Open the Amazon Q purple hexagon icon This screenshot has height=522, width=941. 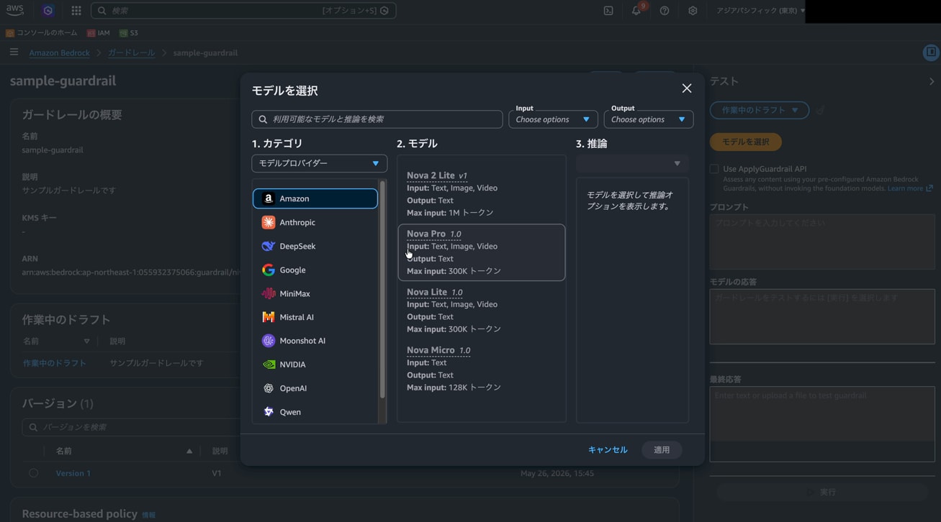tap(48, 11)
